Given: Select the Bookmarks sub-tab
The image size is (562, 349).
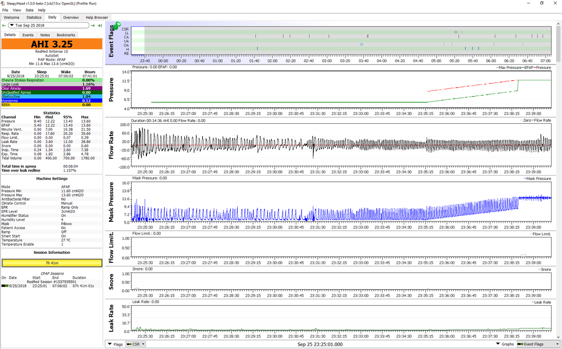Looking at the screenshot, I should (66, 35).
